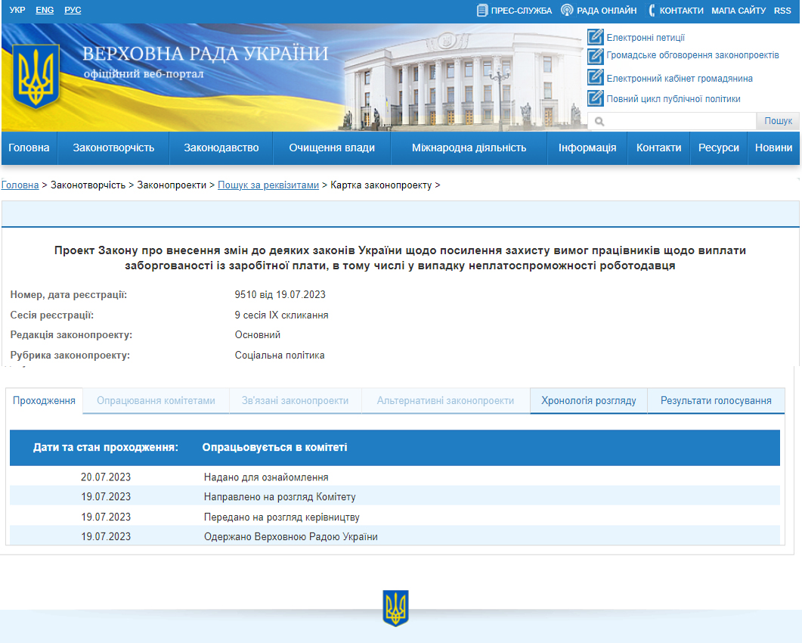Click 'Опрацьовується в комітеті' status header
The height and width of the screenshot is (643, 802).
(274, 447)
